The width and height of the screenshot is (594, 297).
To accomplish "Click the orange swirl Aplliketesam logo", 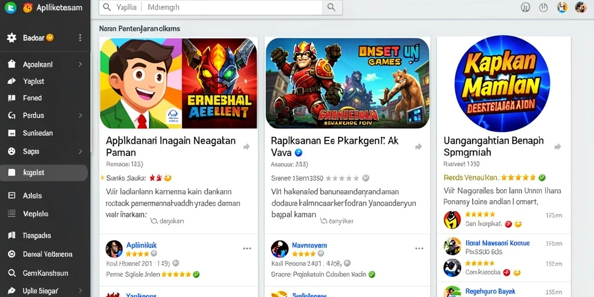I will point(28,7).
